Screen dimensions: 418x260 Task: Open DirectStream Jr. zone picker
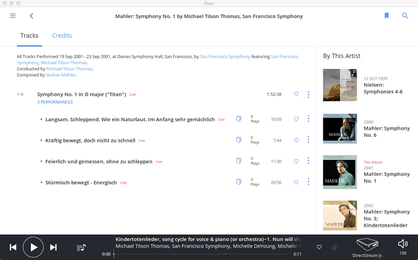click(x=367, y=248)
